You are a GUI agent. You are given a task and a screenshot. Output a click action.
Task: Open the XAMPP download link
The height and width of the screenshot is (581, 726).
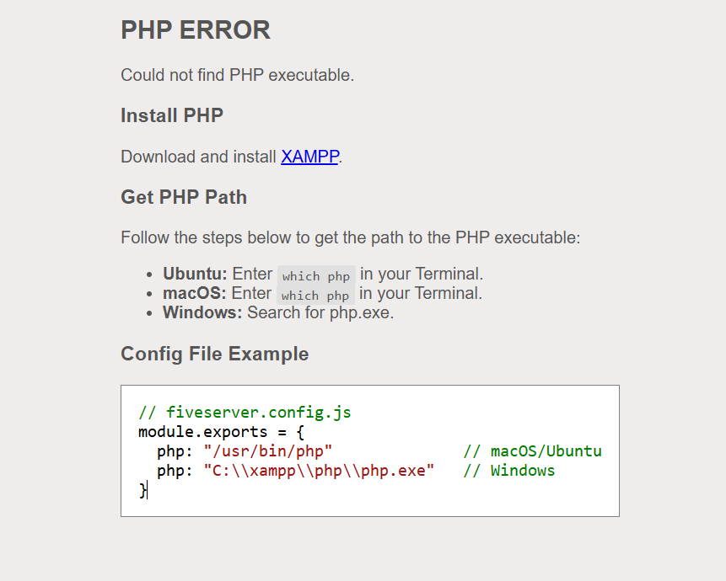pos(309,157)
